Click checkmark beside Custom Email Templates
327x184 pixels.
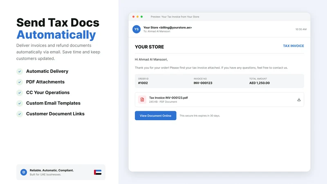point(20,103)
